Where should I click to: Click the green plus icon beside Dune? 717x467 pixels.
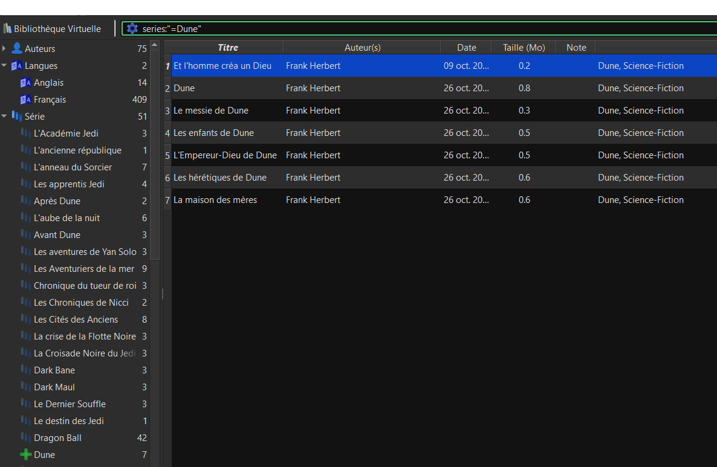point(26,455)
